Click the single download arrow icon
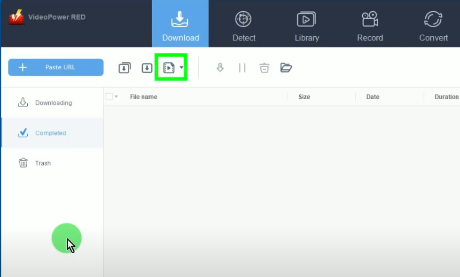 point(147,68)
